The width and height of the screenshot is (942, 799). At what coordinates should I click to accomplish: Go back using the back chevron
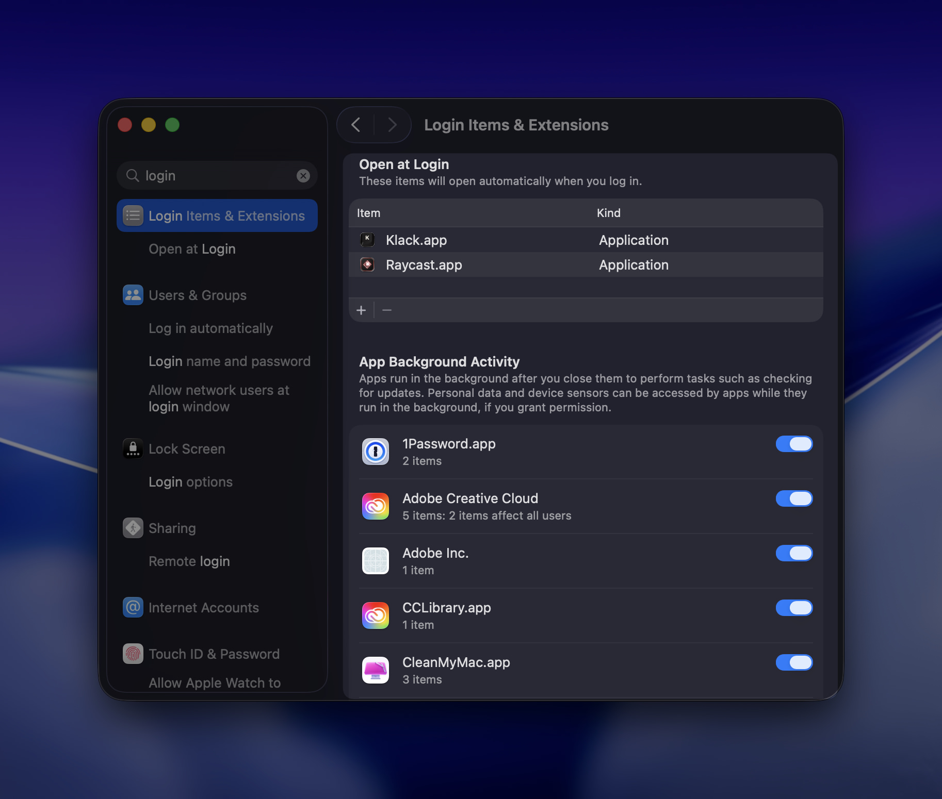(x=356, y=125)
